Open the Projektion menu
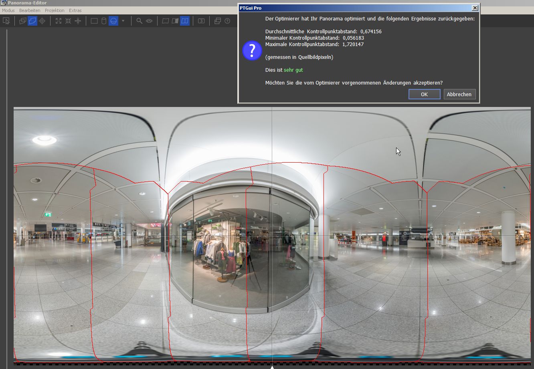This screenshot has width=534, height=369. pyautogui.click(x=55, y=10)
